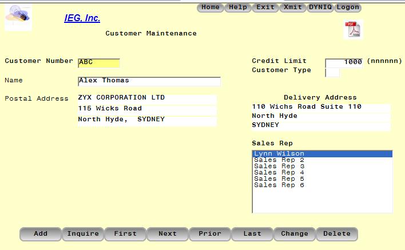The height and width of the screenshot is (250, 405).
Task: Click the Credit Limit field
Action: [x=344, y=62]
